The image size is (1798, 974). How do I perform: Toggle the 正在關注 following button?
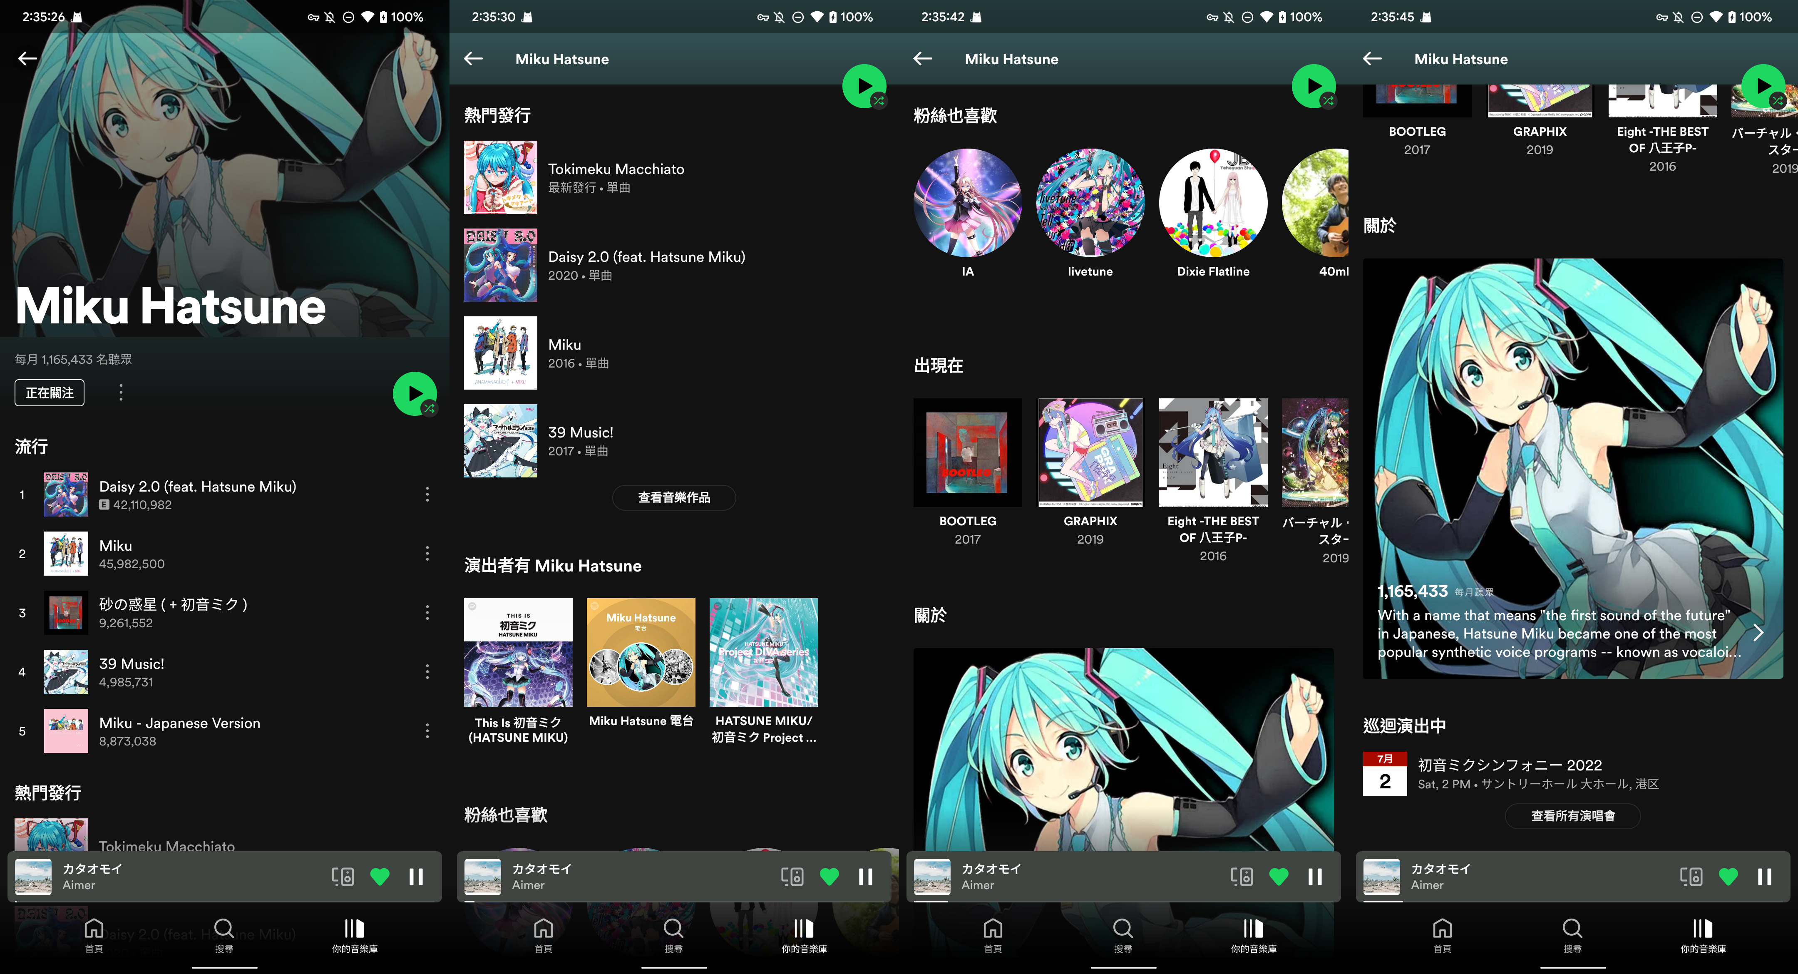(x=50, y=393)
